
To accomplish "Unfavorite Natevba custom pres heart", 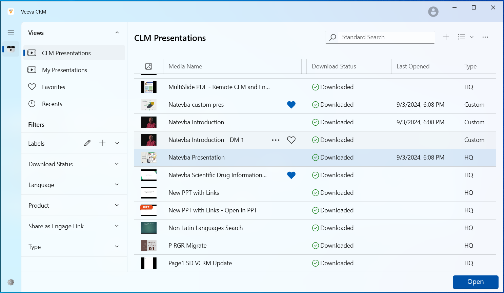I will (291, 105).
